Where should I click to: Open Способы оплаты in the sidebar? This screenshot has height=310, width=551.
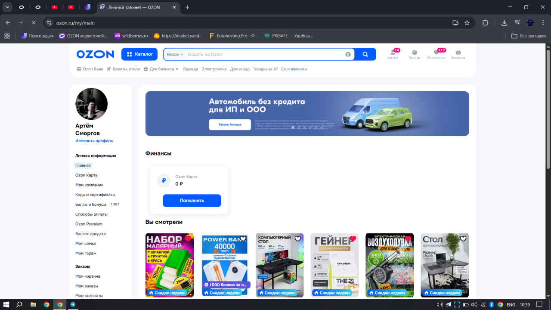pos(91,214)
